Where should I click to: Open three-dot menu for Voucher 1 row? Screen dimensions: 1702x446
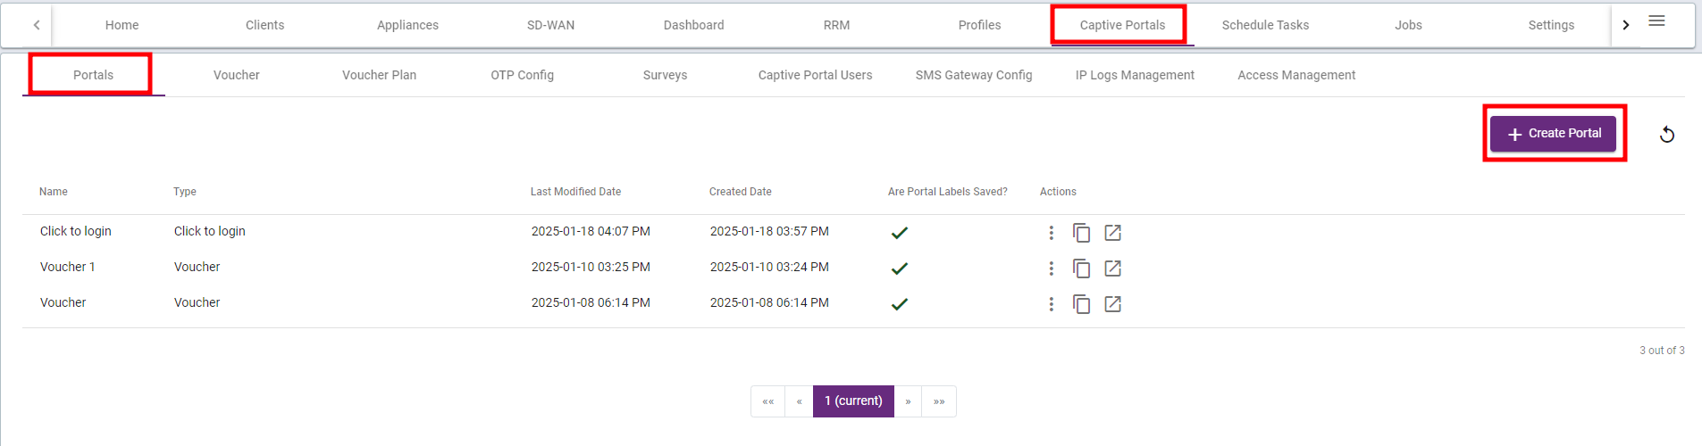point(1052,268)
